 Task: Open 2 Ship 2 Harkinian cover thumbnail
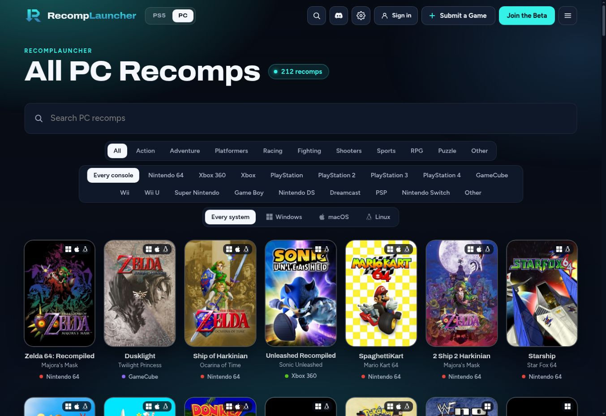click(x=461, y=293)
